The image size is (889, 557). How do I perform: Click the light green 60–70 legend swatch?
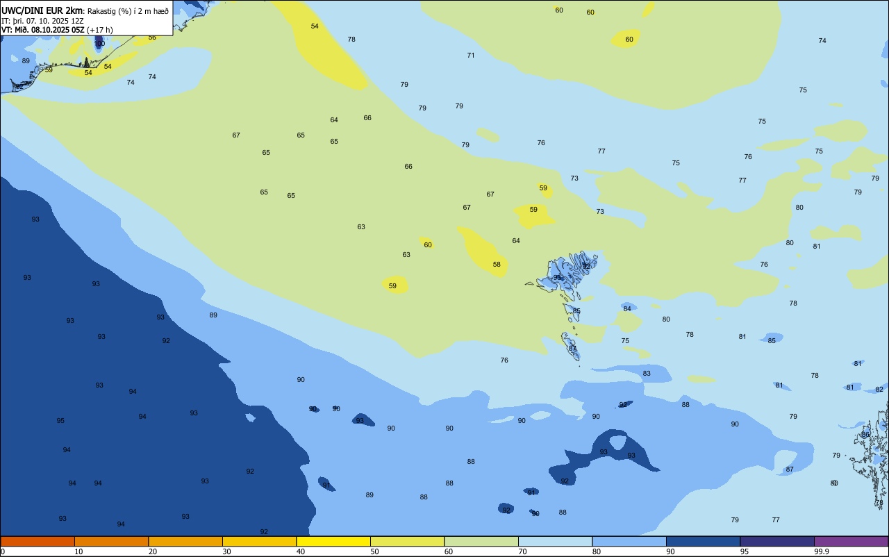click(x=481, y=541)
